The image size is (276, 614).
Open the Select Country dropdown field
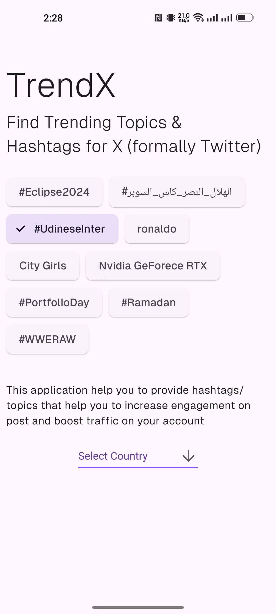138,456
